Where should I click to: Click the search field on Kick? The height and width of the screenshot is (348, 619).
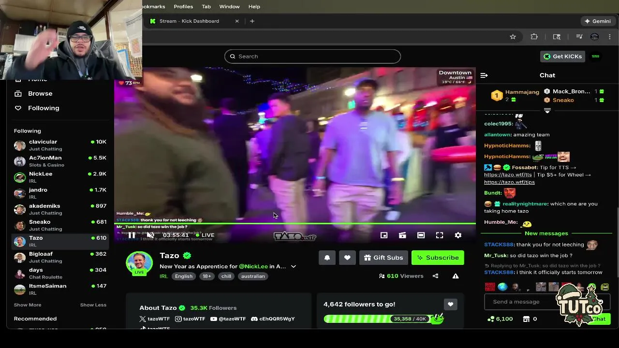click(312, 56)
